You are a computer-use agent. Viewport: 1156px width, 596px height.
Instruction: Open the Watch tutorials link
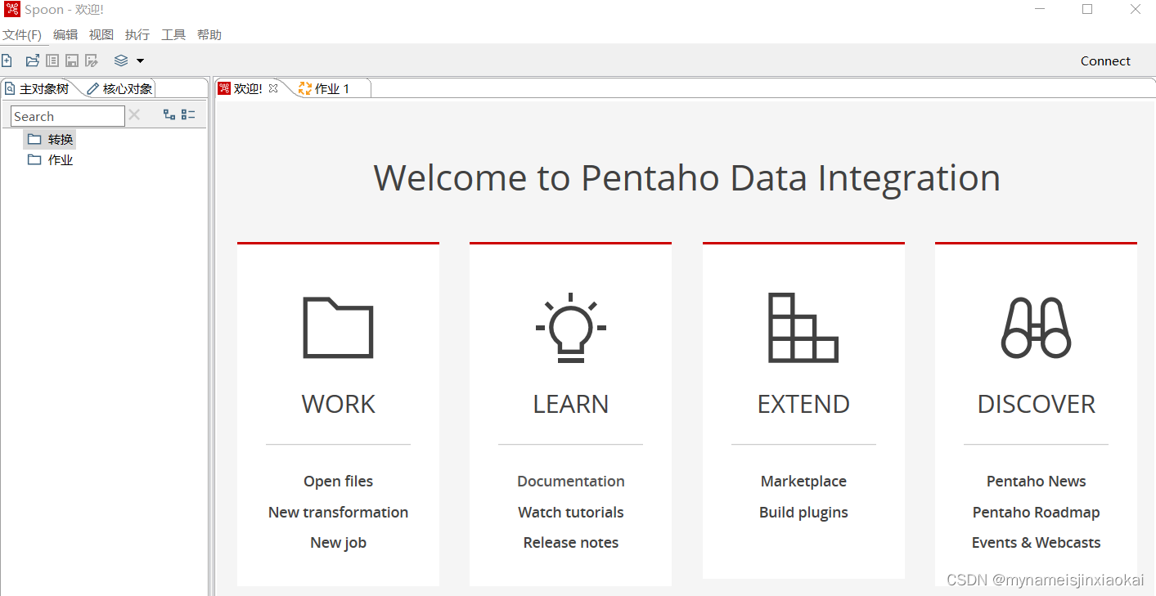571,513
